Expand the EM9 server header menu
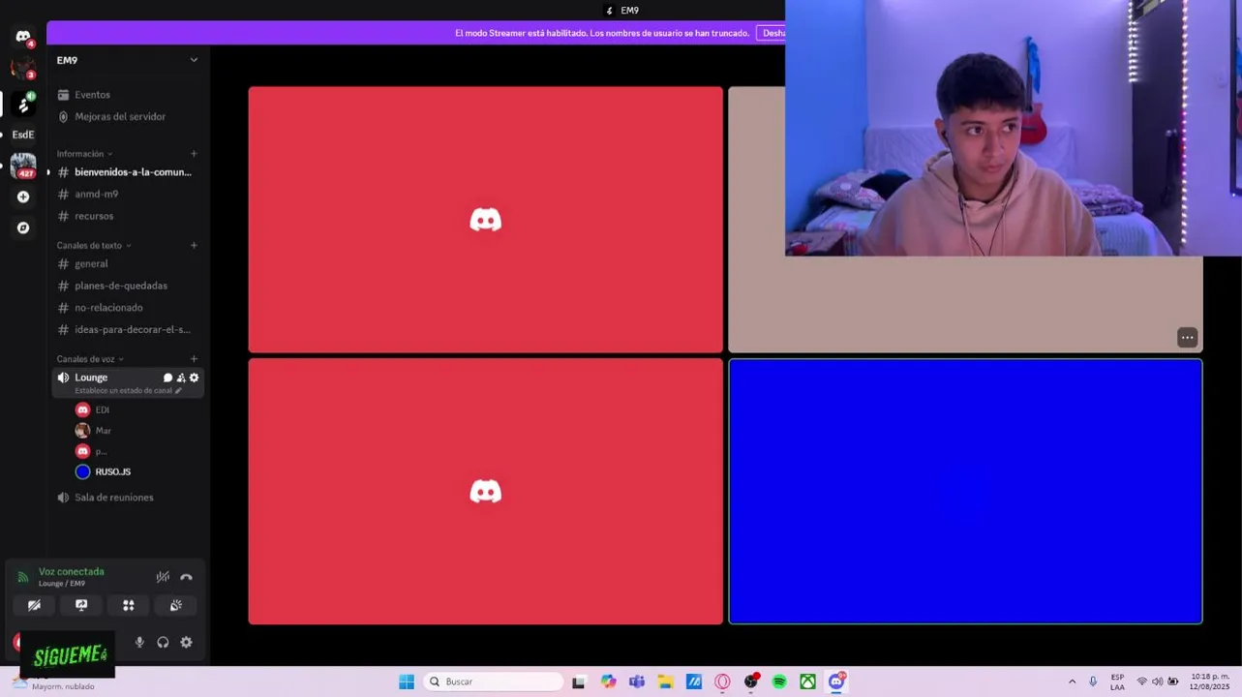Viewport: 1242px width, 697px height. pyautogui.click(x=127, y=60)
